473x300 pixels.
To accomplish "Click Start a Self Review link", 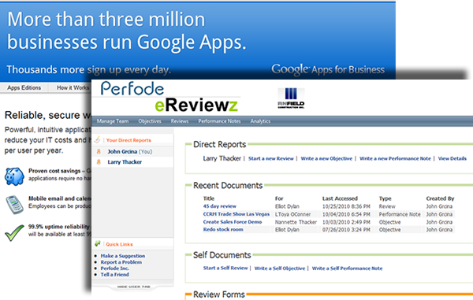I will [x=225, y=268].
